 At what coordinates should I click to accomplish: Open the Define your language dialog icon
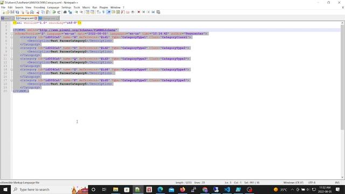[113, 12]
